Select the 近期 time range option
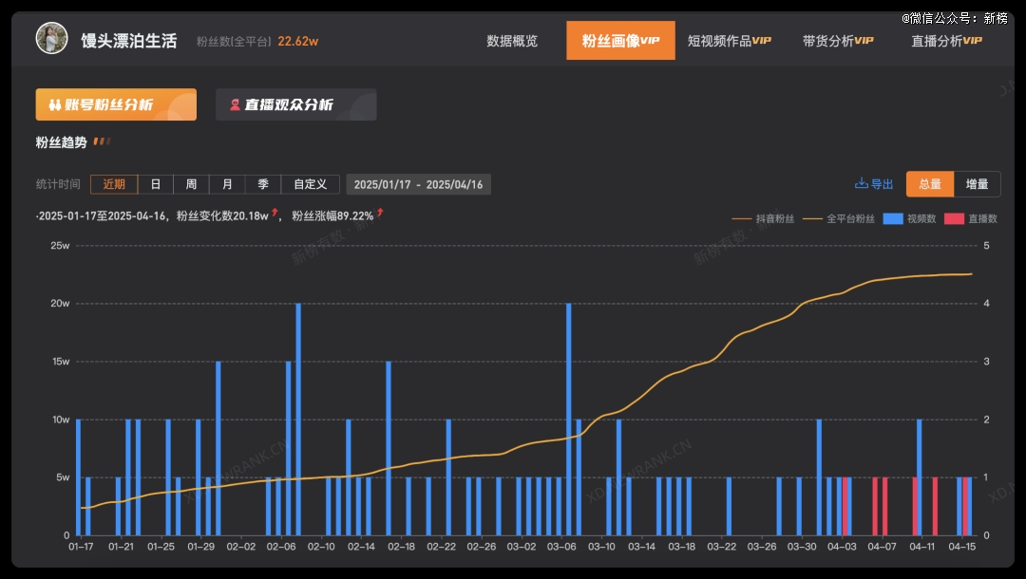 [x=114, y=184]
